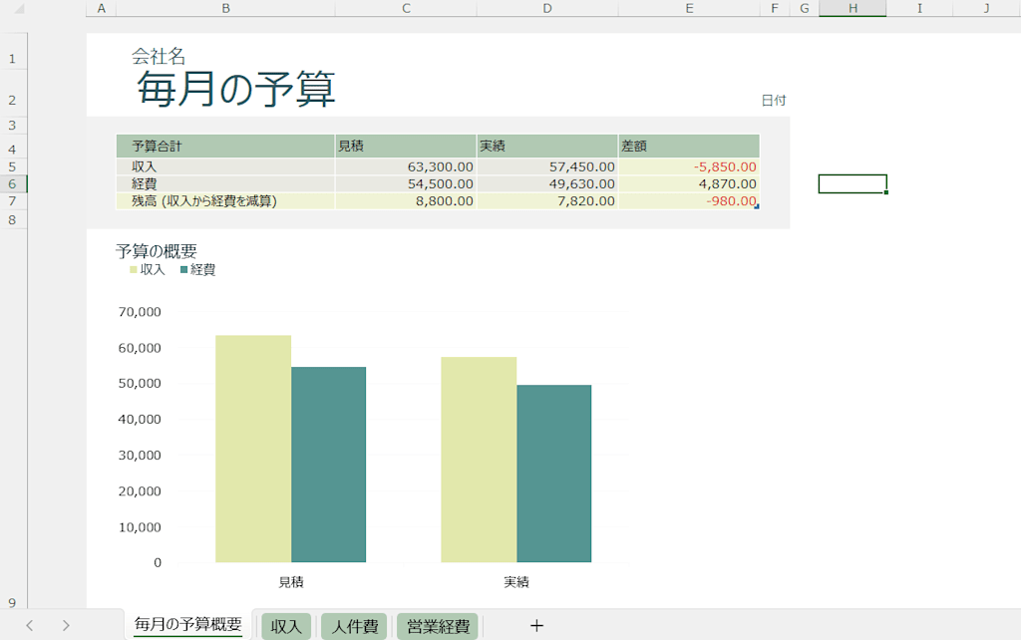Select the 収入 bar for 実績
The width and height of the screenshot is (1021, 640).
[479, 459]
